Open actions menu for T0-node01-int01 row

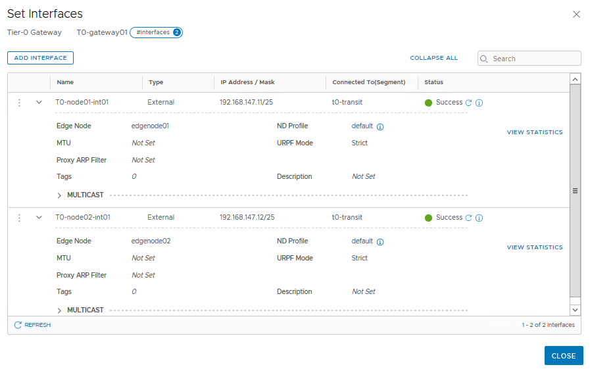[x=19, y=103]
